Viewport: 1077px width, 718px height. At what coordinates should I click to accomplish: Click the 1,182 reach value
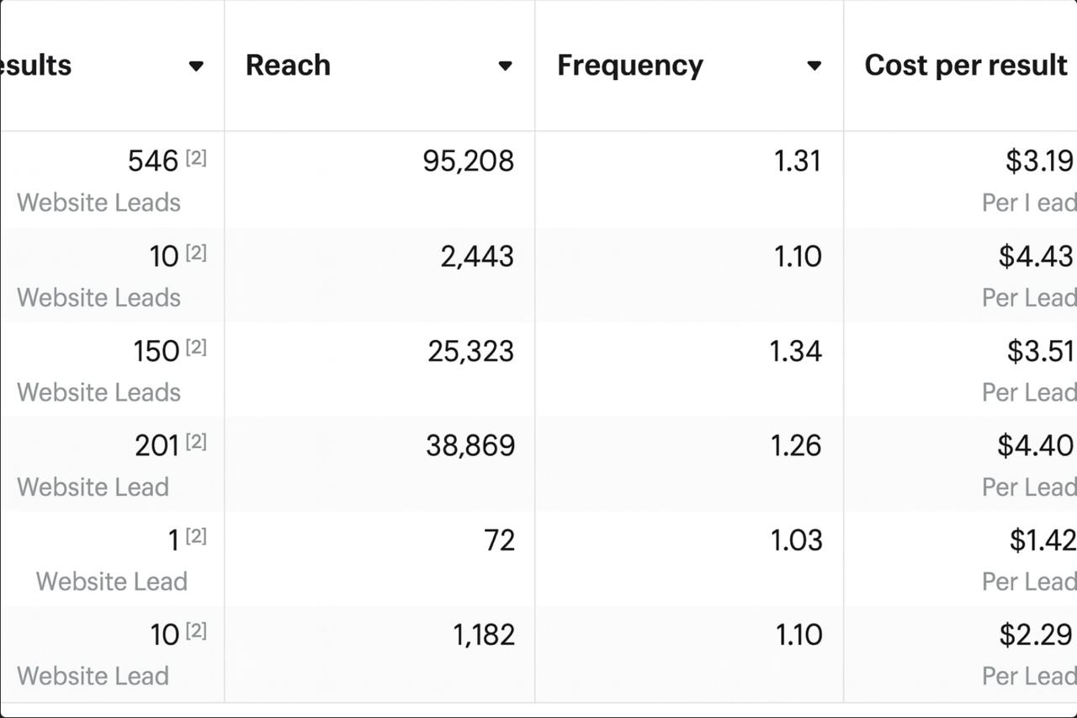[x=484, y=635]
